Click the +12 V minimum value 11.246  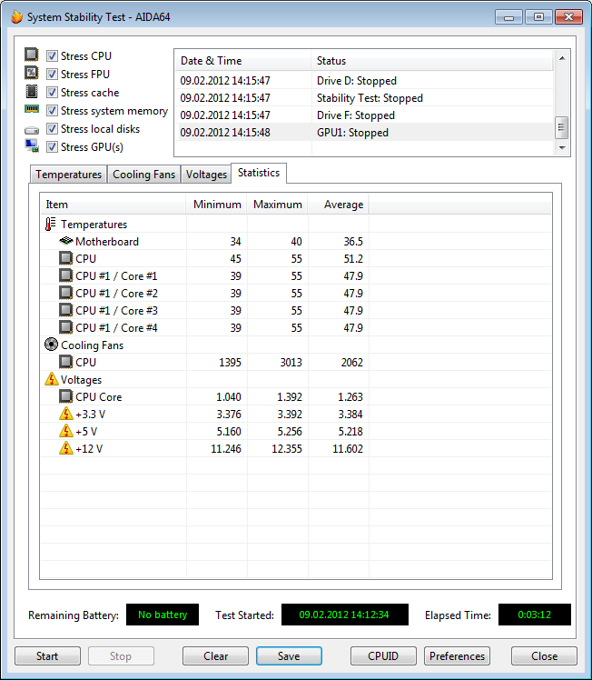click(226, 449)
